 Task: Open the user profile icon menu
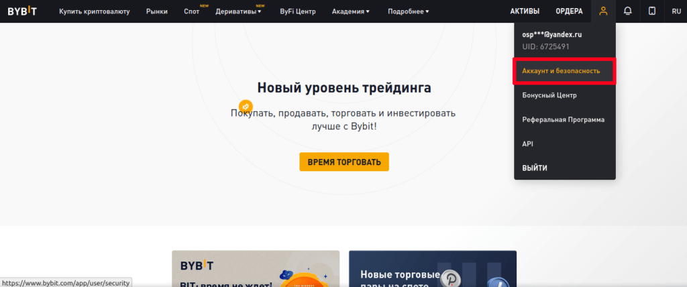603,11
